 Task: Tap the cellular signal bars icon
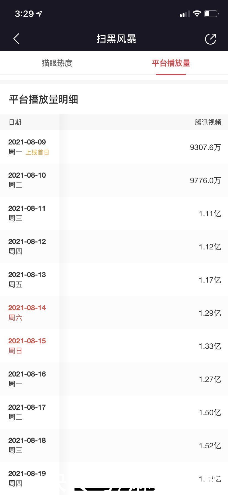[x=185, y=14]
